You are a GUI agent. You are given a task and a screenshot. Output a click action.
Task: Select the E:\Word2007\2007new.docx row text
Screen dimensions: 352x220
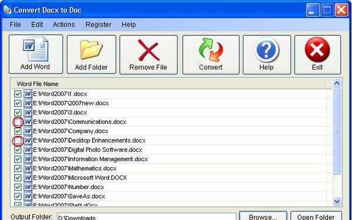point(71,103)
